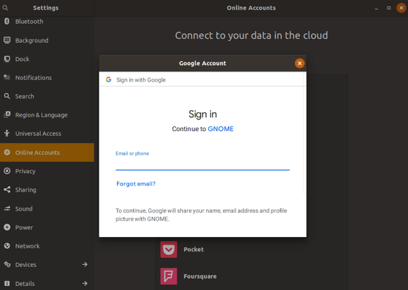Viewport: 408px width, 290px height.
Task: Click the Network globe icon
Action: 7,246
